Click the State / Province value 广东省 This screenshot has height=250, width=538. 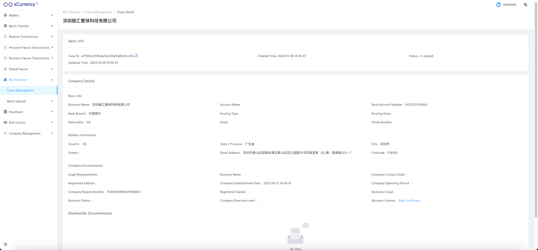click(250, 144)
